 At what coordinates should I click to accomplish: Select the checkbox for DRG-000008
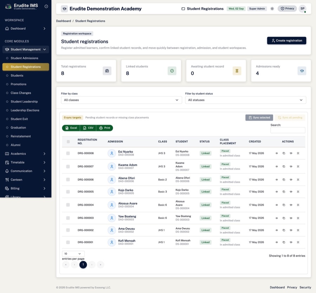68,153
